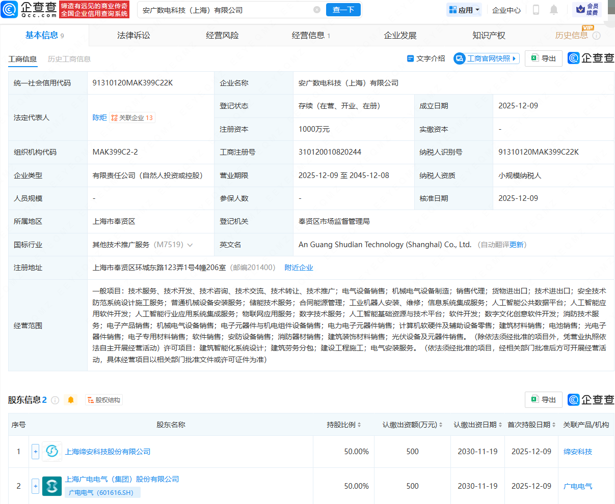Open the 附近企业 nearby companies link

pos(299,268)
